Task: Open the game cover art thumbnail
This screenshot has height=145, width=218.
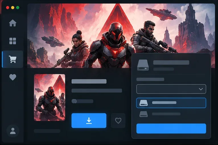Action: [50, 97]
